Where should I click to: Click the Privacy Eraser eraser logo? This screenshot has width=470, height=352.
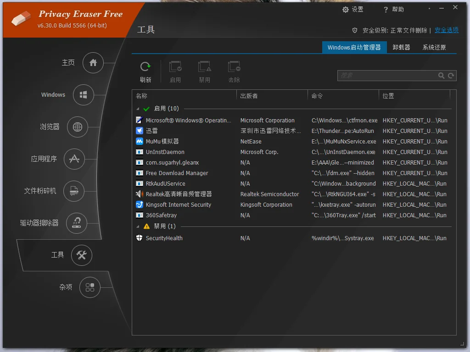(x=21, y=18)
